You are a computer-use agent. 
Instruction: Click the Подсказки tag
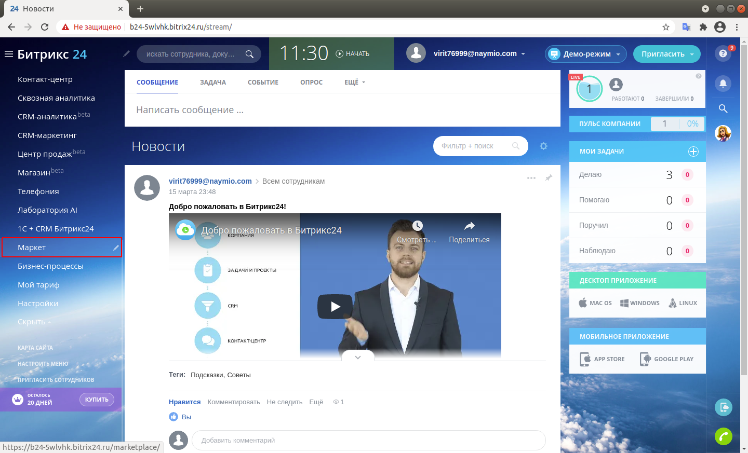click(x=207, y=375)
